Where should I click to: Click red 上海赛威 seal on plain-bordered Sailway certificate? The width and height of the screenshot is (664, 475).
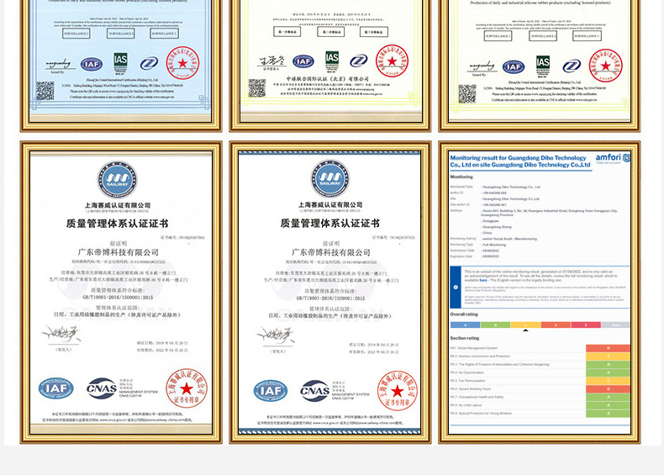click(x=187, y=388)
